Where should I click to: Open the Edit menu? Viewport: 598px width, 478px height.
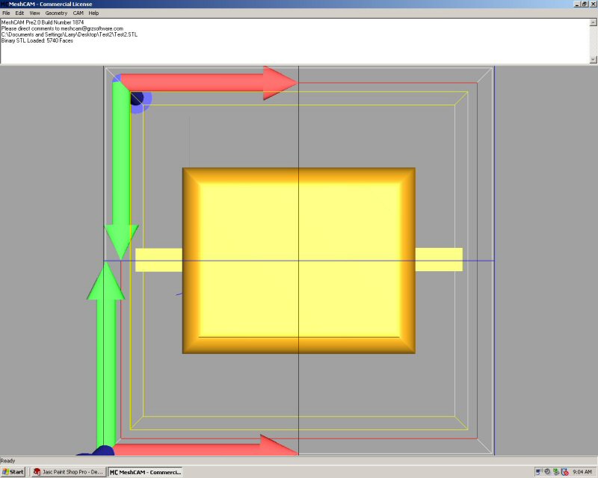click(x=19, y=13)
